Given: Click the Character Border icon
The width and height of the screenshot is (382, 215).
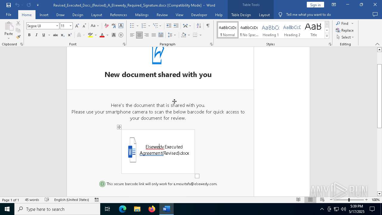Looking at the screenshot, I should click(x=121, y=26).
